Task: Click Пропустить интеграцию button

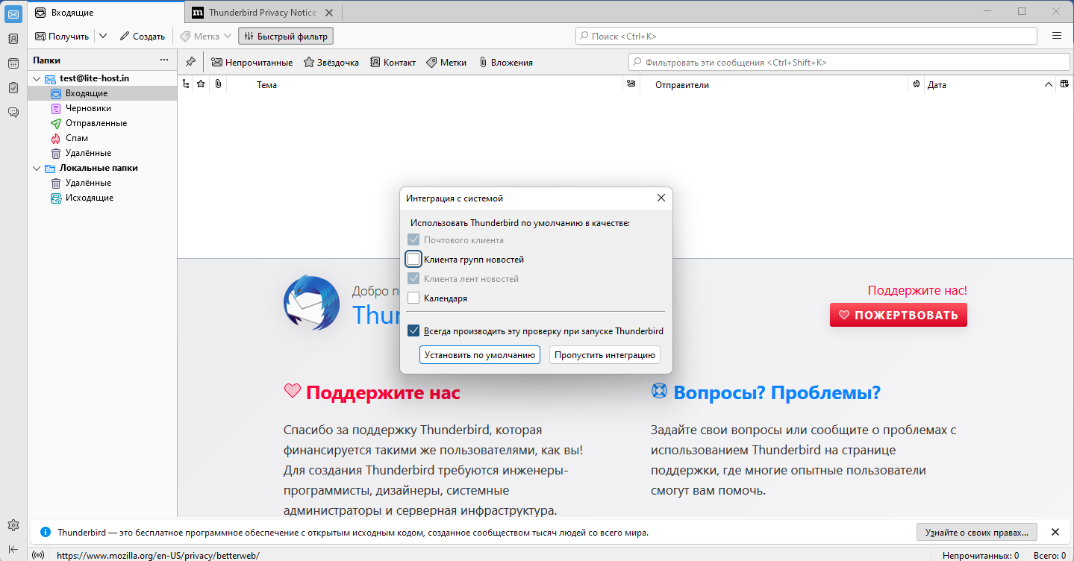Action: [605, 354]
